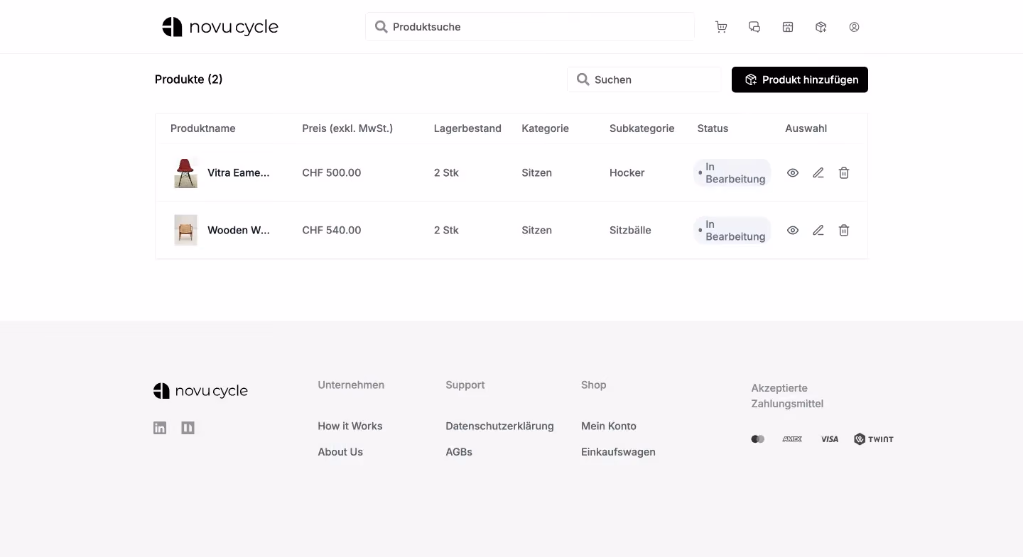Click the Auswahl column header
This screenshot has width=1023, height=557.
point(806,128)
